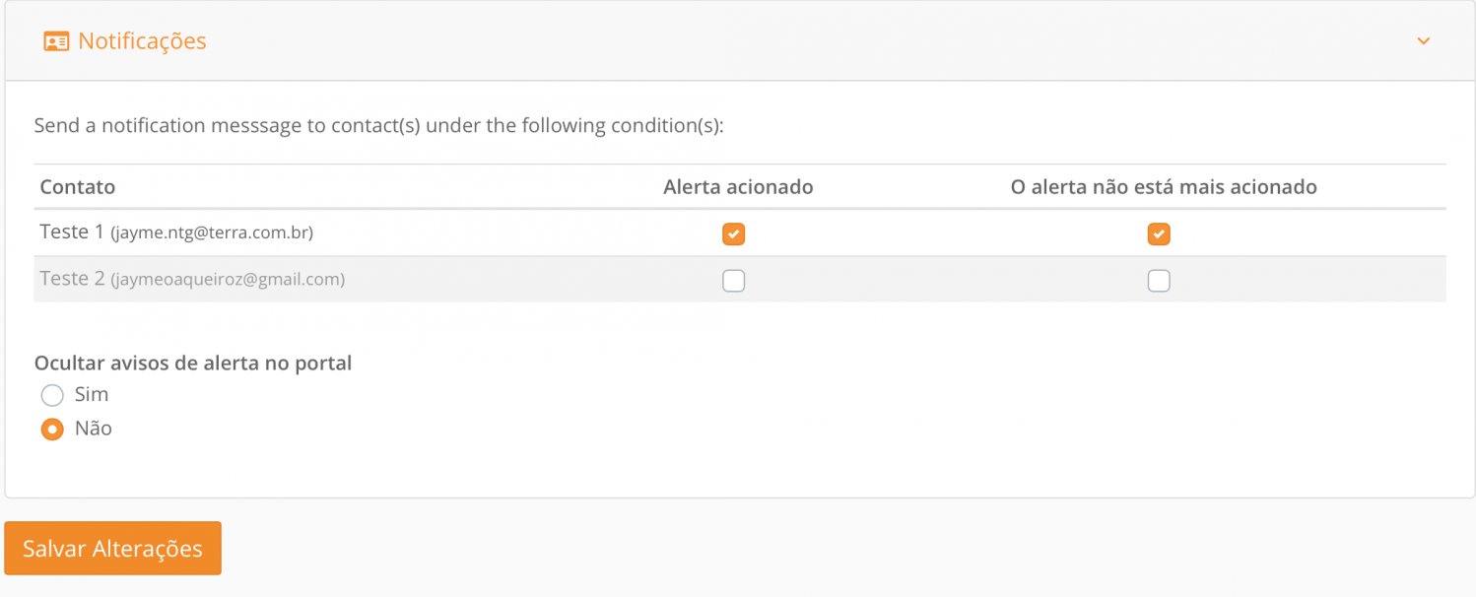Collapse the Notificações panel with the chevron
The width and height of the screenshot is (1476, 597).
1423,41
